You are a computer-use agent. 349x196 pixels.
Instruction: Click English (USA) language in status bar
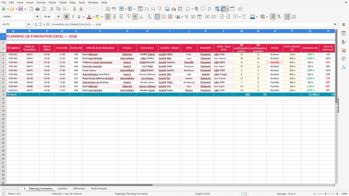(x=203, y=194)
